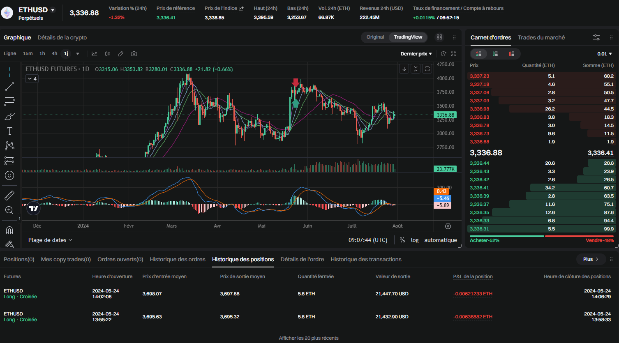Switch to Trades du marché tab

tap(541, 37)
